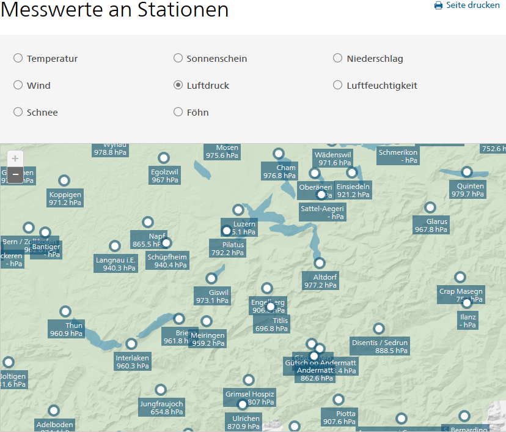
Task: Choose the Schnee radio button
Action: (x=18, y=112)
